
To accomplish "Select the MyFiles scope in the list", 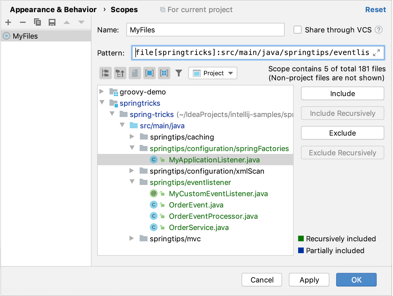I will [x=25, y=36].
